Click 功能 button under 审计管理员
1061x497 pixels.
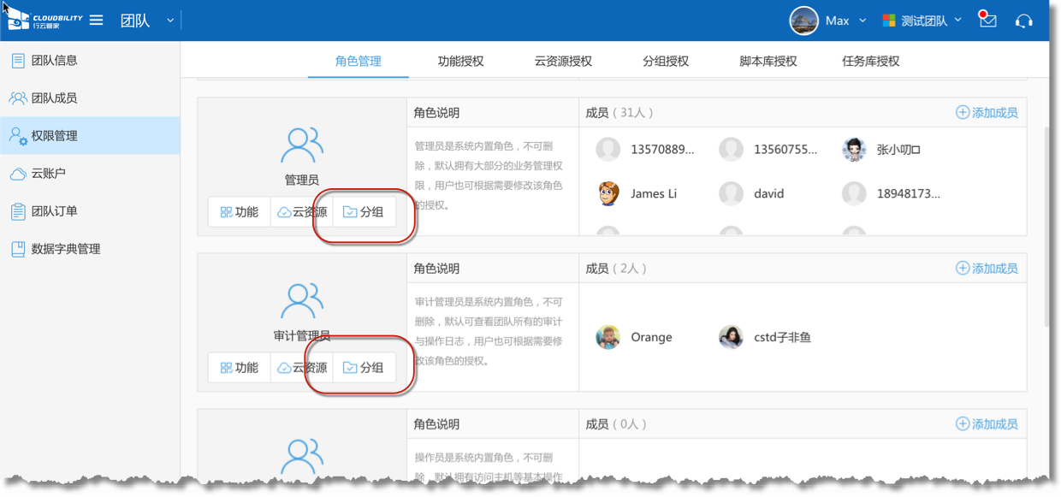(x=240, y=368)
